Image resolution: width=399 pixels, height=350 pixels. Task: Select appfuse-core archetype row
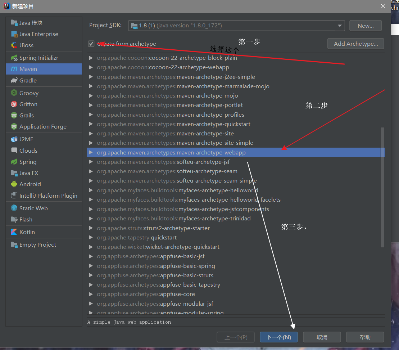tap(236, 294)
